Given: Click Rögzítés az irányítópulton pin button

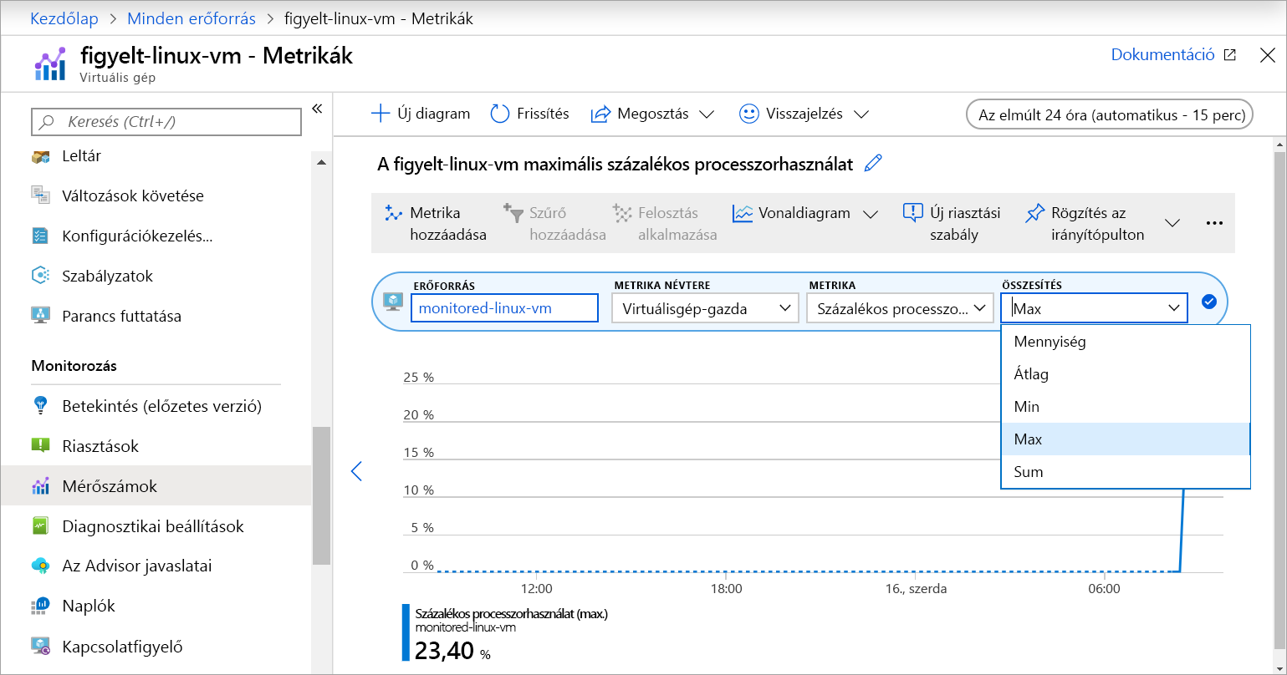Looking at the screenshot, I should click(x=1085, y=223).
